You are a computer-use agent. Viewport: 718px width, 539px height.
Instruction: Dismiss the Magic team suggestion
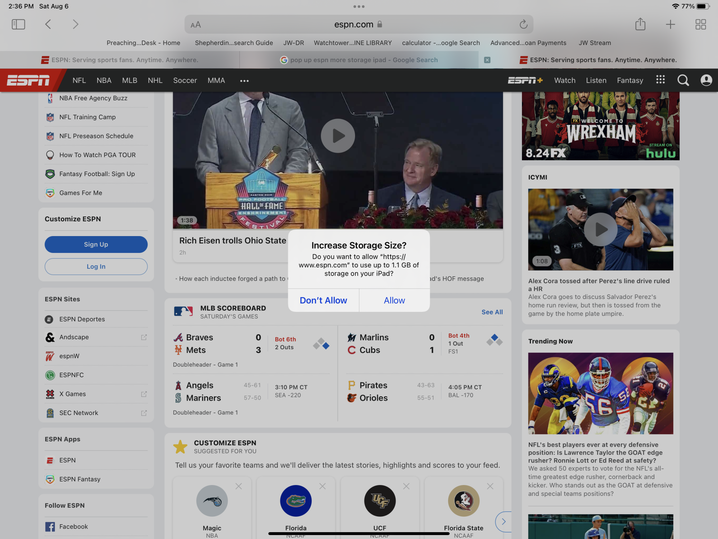point(239,486)
